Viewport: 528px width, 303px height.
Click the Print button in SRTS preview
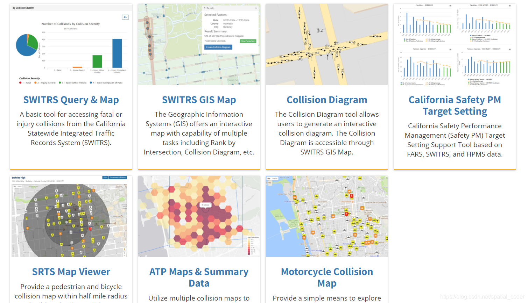[x=105, y=178]
